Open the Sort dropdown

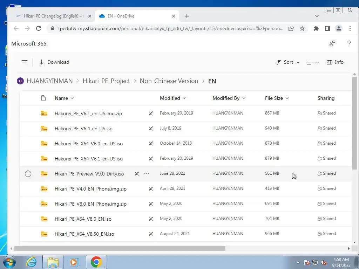287,62
